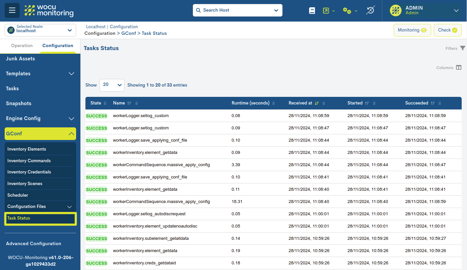Click the Configuration breadcrumb link
Screen dimensions: 467x270
[x=124, y=27]
